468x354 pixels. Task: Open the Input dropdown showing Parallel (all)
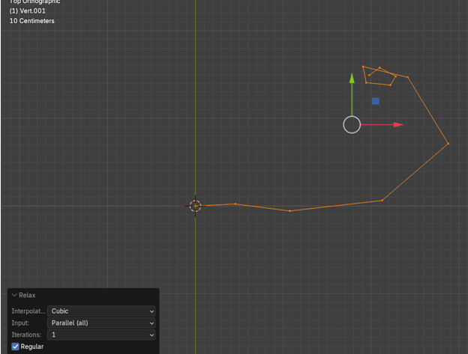pos(101,323)
